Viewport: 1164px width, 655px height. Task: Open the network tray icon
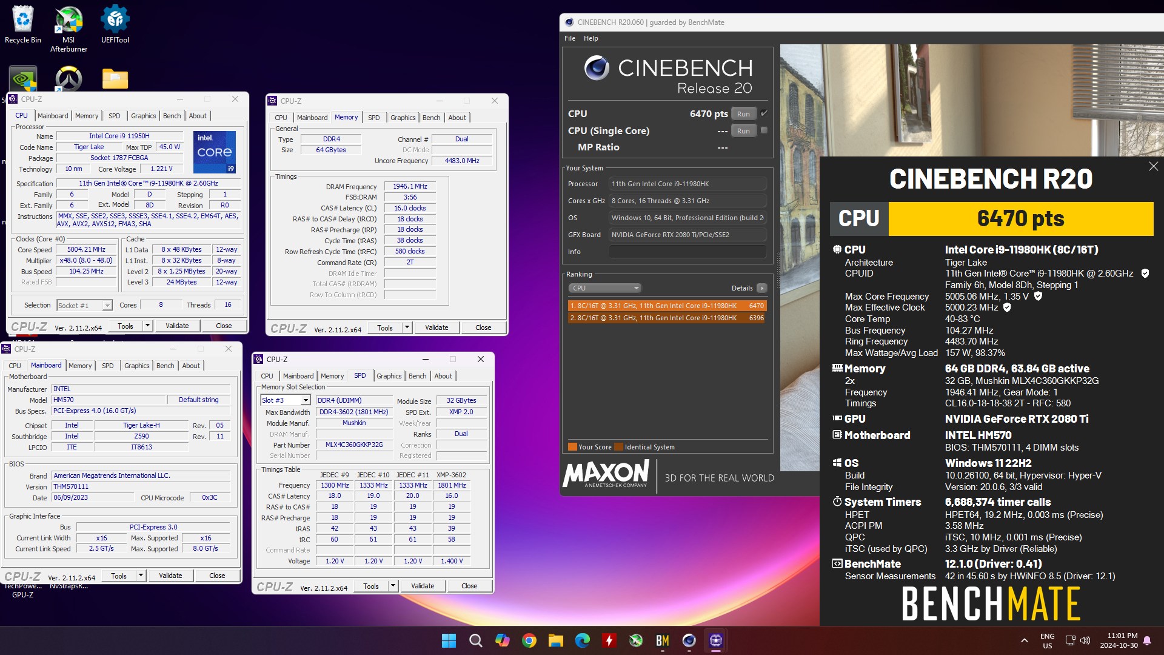click(1071, 640)
